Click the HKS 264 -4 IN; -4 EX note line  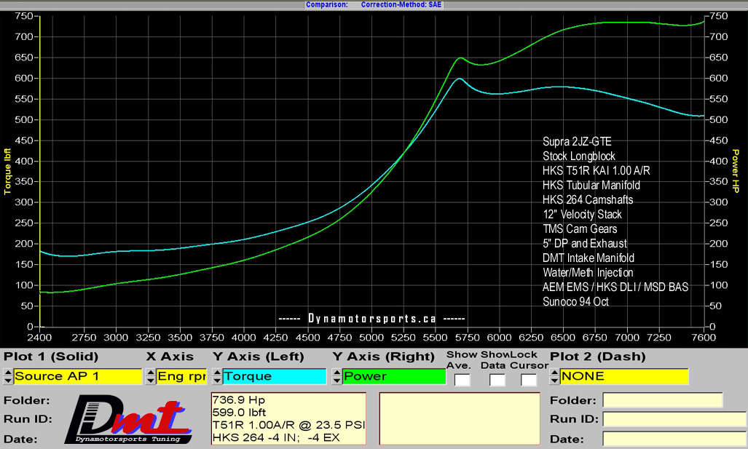tap(276, 437)
